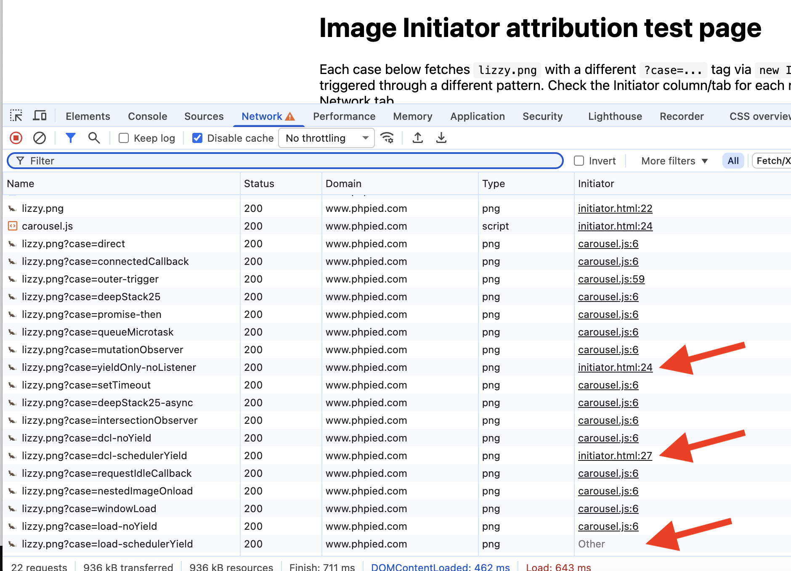Image resolution: width=791 pixels, height=571 pixels.
Task: Open the Sources tab
Action: tap(204, 116)
